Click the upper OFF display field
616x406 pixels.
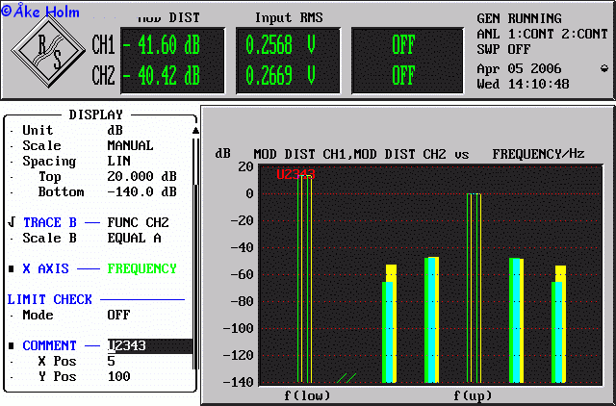click(x=403, y=45)
